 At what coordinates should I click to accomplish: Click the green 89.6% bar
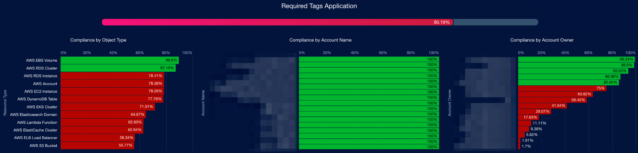pyautogui.click(x=120, y=60)
